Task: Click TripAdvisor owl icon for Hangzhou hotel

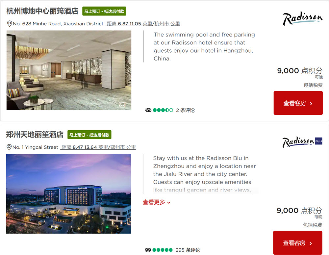Action: point(148,110)
